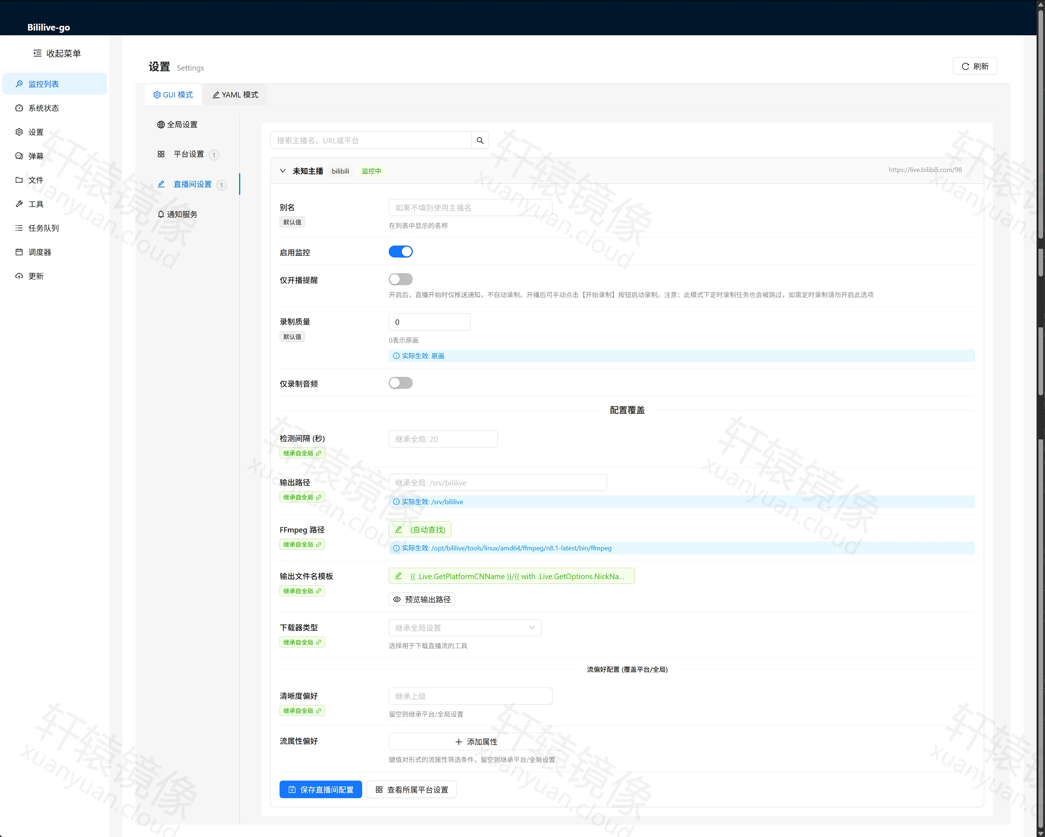Toggle the 启用监控 switch off
This screenshot has height=837, width=1045.
[x=400, y=251]
